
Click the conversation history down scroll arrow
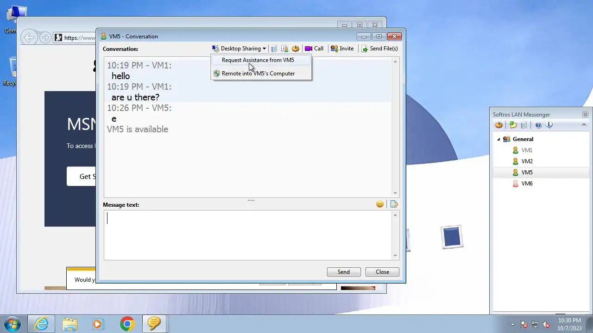(x=395, y=193)
